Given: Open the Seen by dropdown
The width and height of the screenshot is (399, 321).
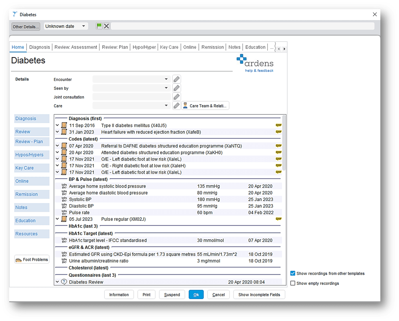Looking at the screenshot, I should click(x=131, y=88).
